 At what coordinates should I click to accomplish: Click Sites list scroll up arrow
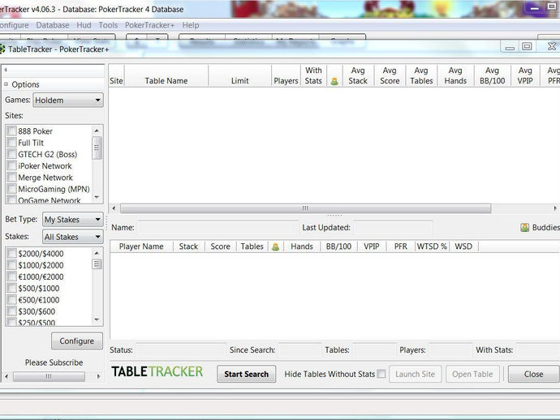[x=97, y=131]
